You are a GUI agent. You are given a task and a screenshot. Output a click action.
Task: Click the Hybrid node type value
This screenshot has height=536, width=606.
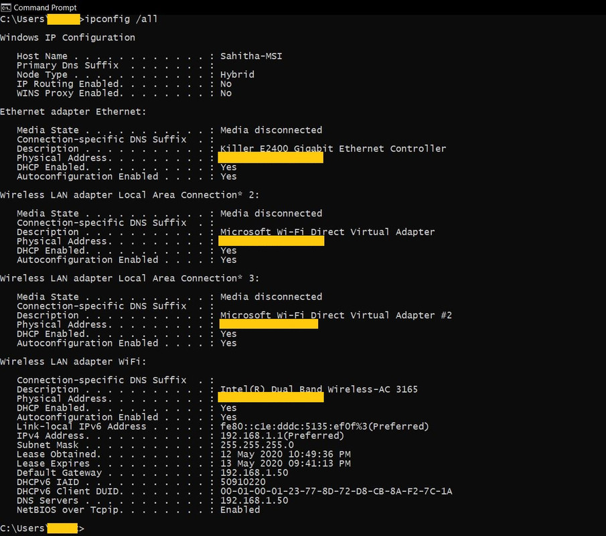tap(237, 74)
